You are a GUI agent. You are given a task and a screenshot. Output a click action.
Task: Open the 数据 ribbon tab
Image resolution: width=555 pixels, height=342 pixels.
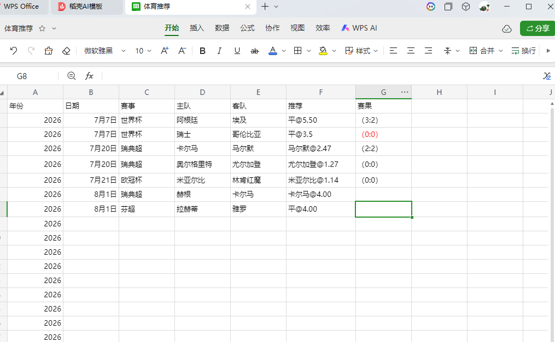[222, 28]
